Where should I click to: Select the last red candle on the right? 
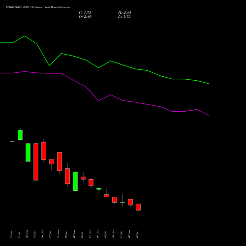coord(138,207)
